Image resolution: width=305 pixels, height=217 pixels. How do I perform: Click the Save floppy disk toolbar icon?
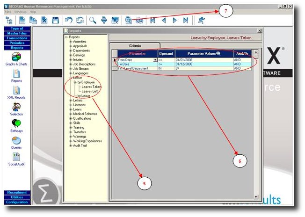56,20
